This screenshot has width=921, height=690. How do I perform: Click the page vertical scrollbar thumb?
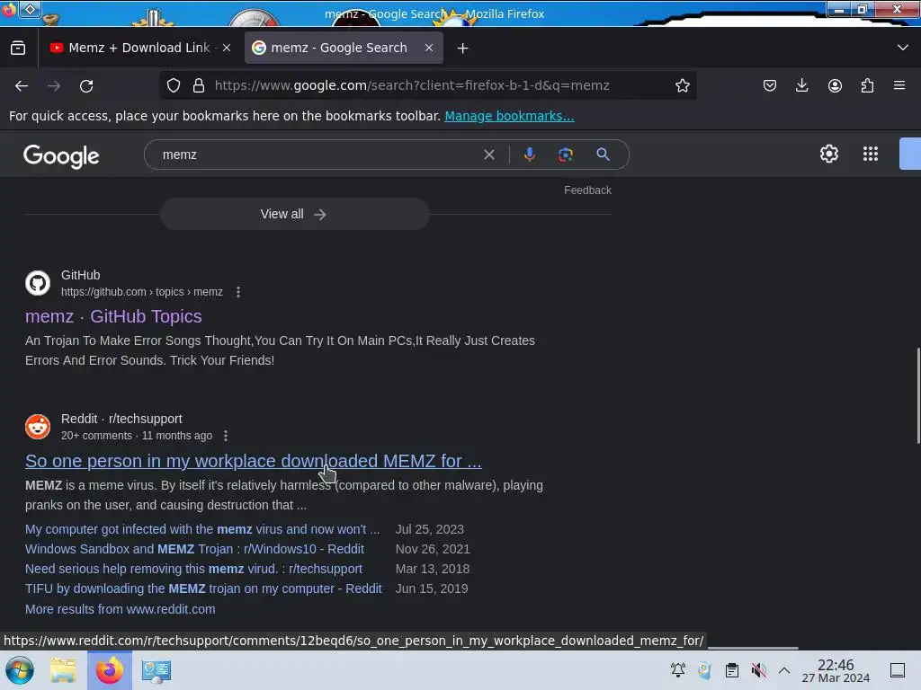[917, 396]
